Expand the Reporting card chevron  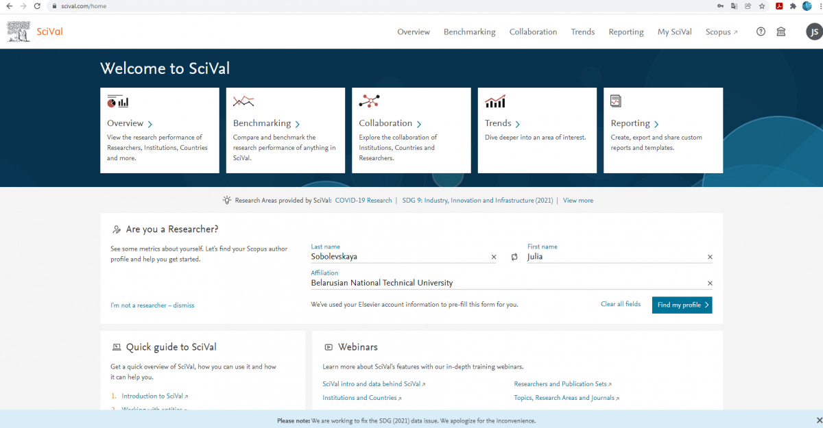coord(656,124)
